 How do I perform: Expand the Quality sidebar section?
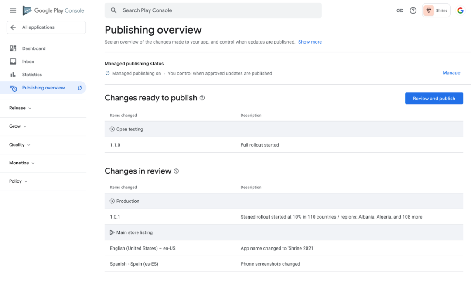(x=20, y=145)
